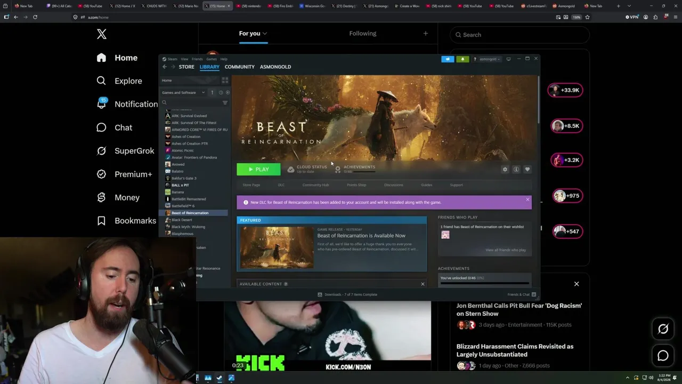Open game settings gear icon in Steam
682x384 pixels.
pos(505,169)
